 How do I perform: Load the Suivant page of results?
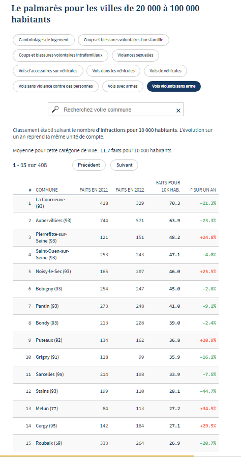click(125, 165)
